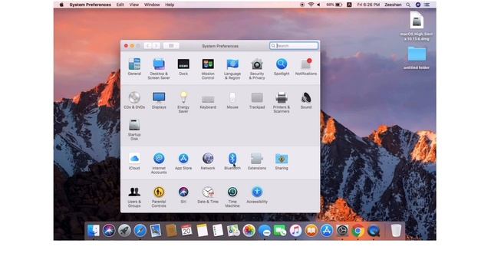Screen dimensions: 491x276
Task: Open Spotlight search in menu bar
Action: 408,5
